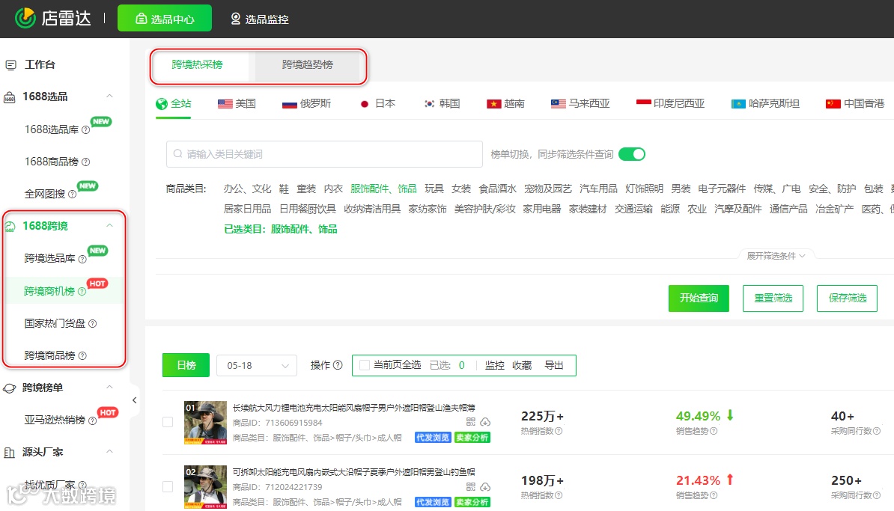Click 卖家分析 tag for product 01
The image size is (894, 511).
coord(472,438)
